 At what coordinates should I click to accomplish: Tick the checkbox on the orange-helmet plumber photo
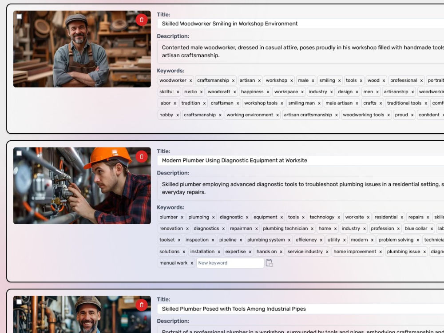19,153
